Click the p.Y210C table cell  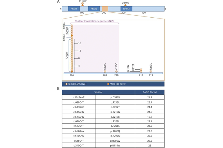115,117
